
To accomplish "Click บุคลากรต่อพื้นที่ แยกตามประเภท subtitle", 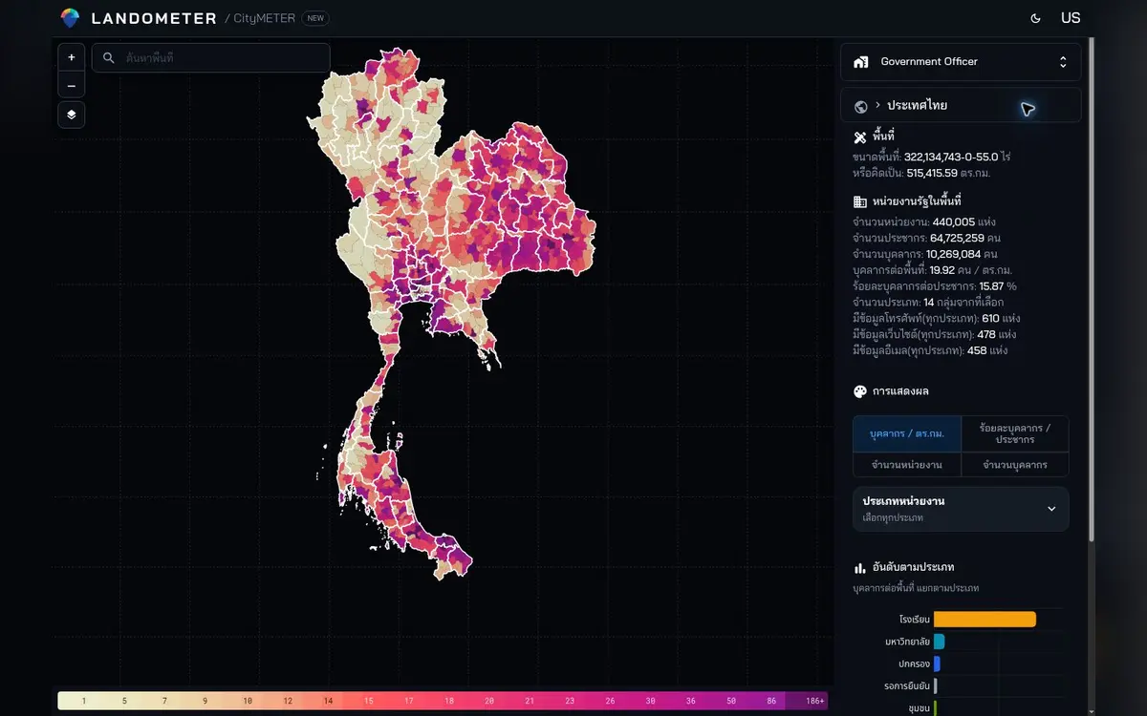I will [x=916, y=588].
